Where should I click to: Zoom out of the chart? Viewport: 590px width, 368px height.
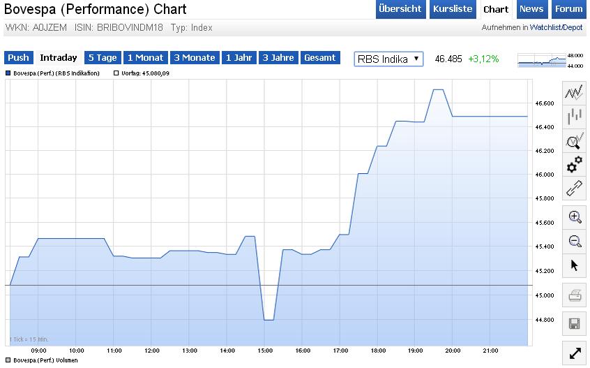pyautogui.click(x=575, y=241)
